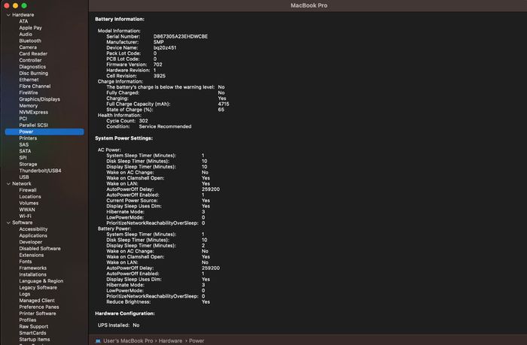Image resolution: width=527 pixels, height=345 pixels.
Task: Click Power in the bottom path bar
Action: (x=196, y=340)
